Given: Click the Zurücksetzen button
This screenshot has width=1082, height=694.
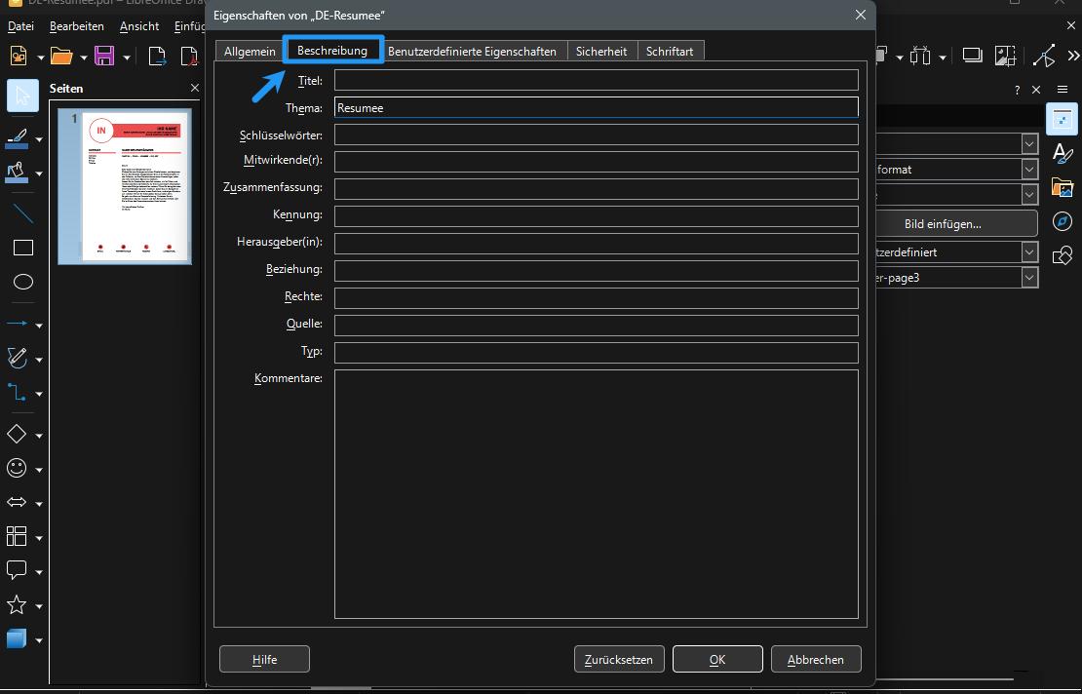Looking at the screenshot, I should coord(619,660).
